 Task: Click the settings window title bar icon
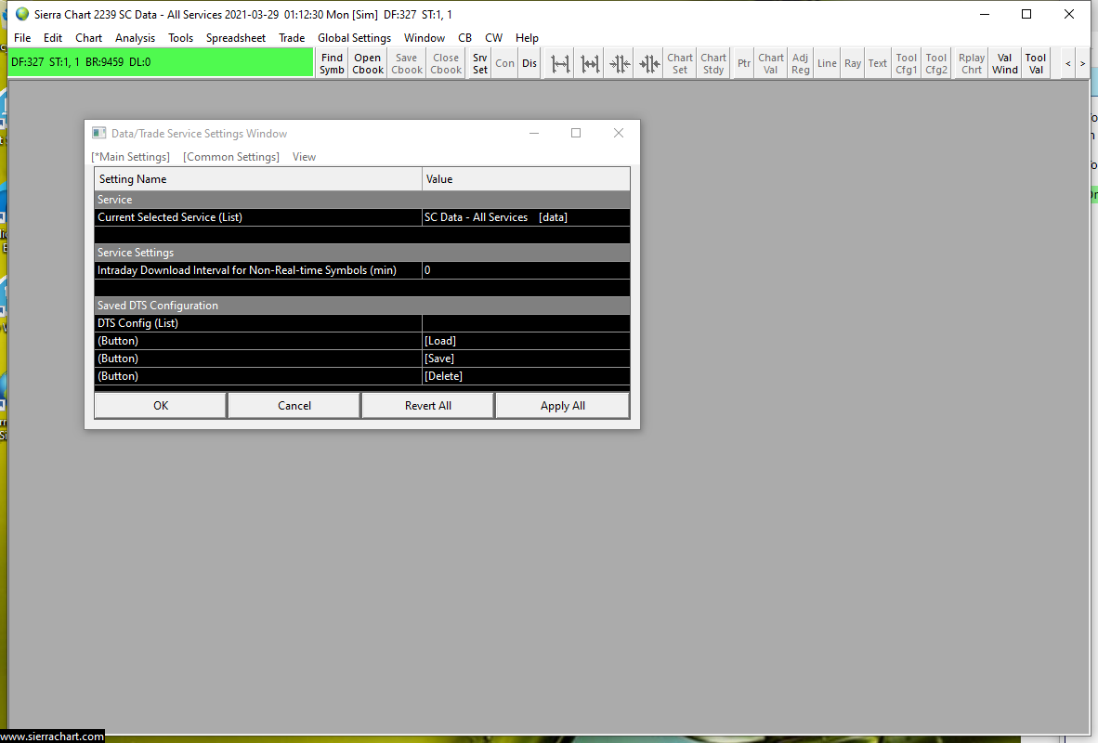coord(99,133)
